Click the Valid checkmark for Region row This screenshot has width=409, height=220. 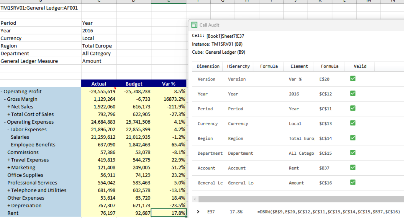353,138
